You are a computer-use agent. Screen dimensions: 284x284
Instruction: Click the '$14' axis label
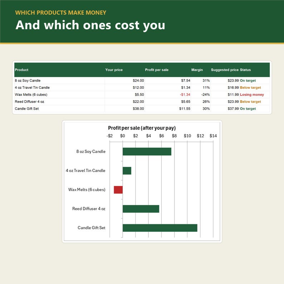click(x=213, y=136)
